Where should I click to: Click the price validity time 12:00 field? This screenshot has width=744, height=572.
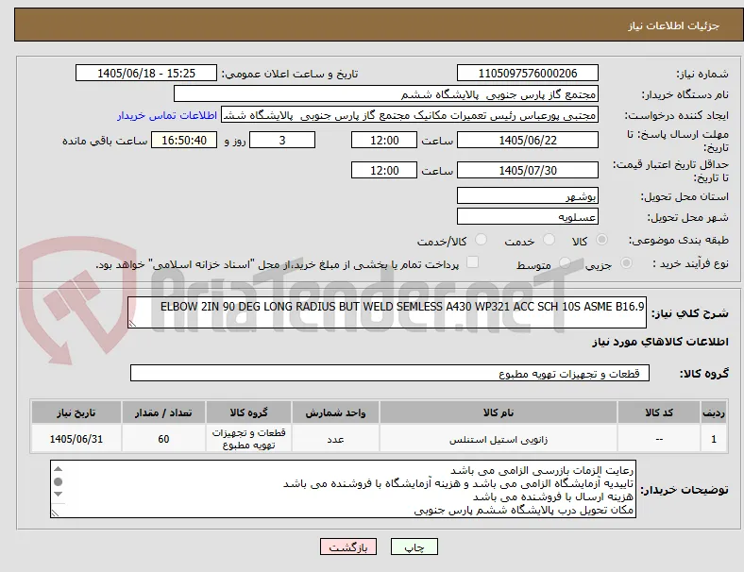384,170
